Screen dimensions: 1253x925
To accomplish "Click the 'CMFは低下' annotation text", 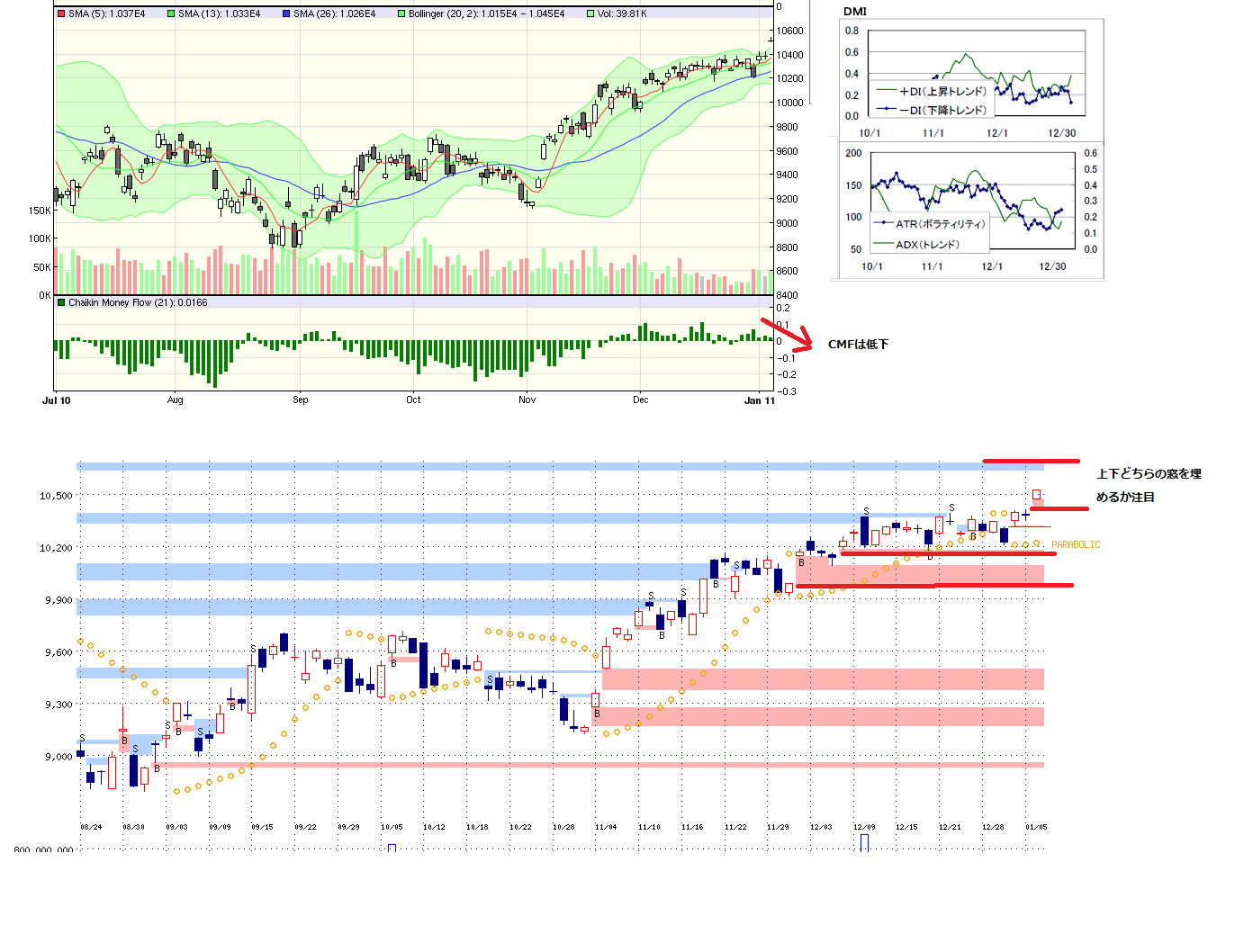I will [x=858, y=345].
